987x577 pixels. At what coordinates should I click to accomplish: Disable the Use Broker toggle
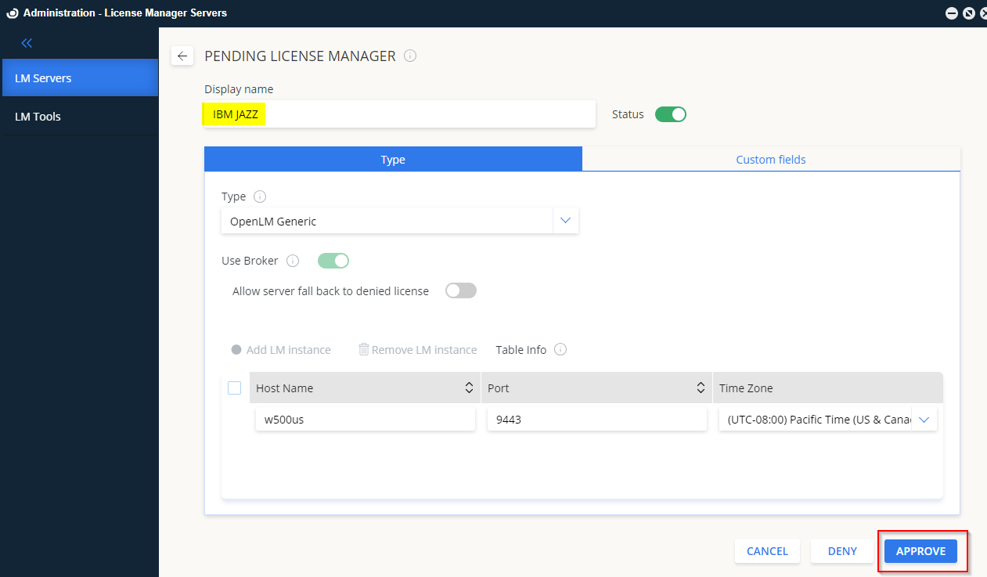pos(333,261)
